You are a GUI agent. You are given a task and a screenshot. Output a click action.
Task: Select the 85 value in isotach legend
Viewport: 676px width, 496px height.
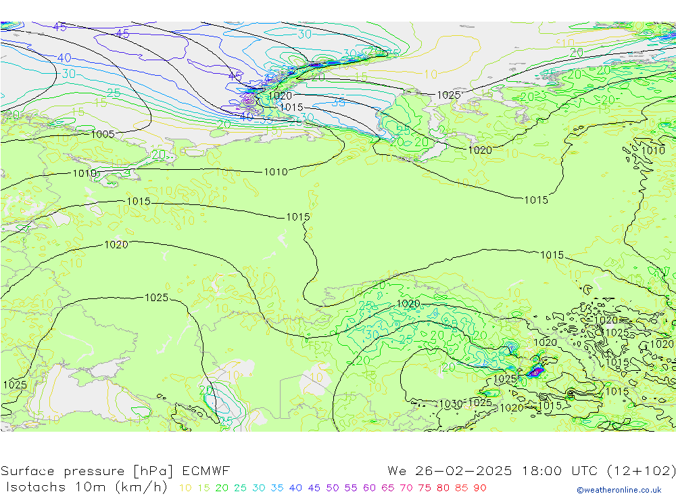tap(461, 488)
